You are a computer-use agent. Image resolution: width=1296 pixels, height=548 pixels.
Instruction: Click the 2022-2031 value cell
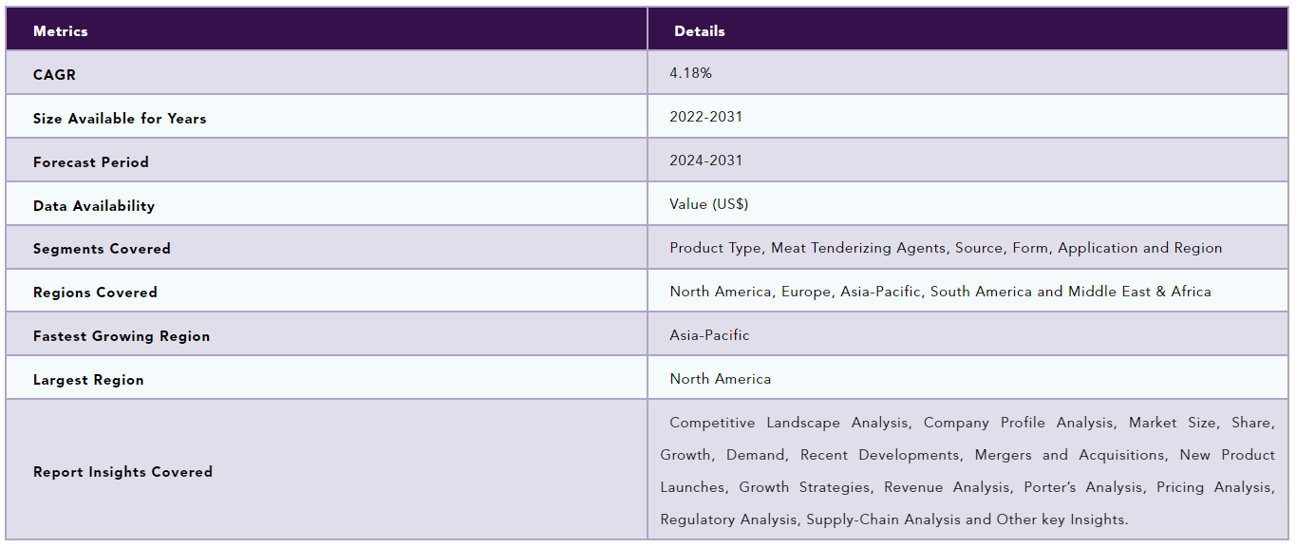click(706, 117)
